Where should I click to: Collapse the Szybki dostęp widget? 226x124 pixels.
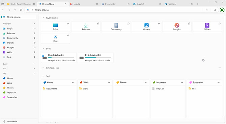(x=43, y=18)
